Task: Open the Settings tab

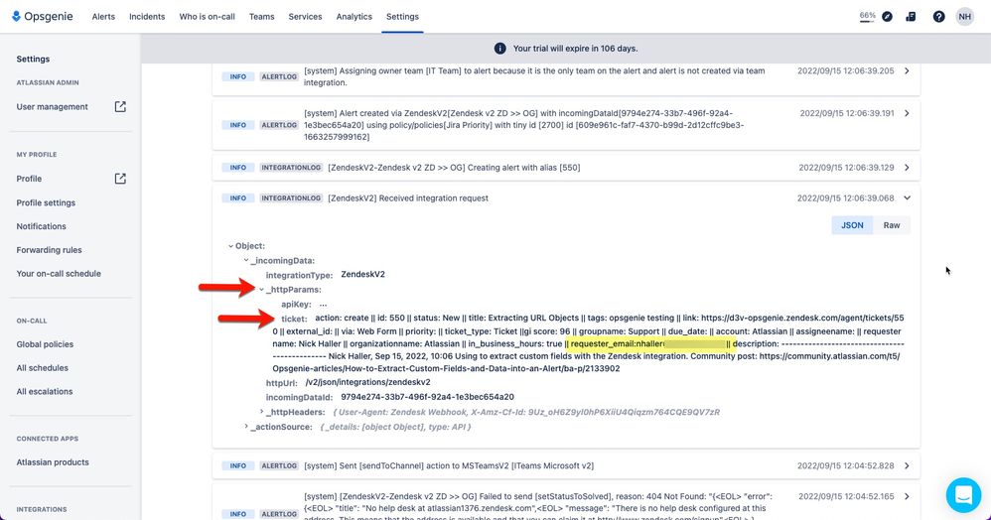Action: click(402, 17)
